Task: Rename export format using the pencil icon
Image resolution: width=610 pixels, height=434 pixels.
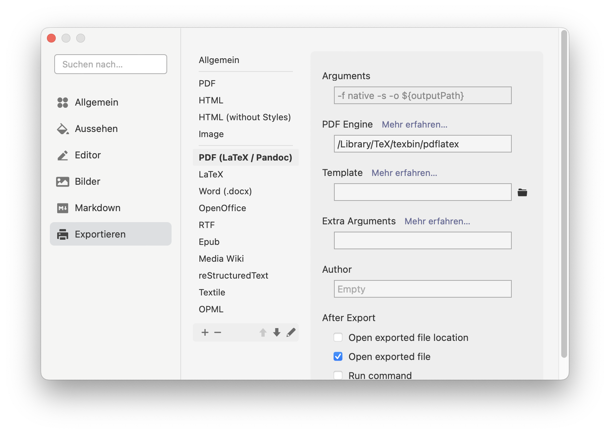Action: pos(291,332)
